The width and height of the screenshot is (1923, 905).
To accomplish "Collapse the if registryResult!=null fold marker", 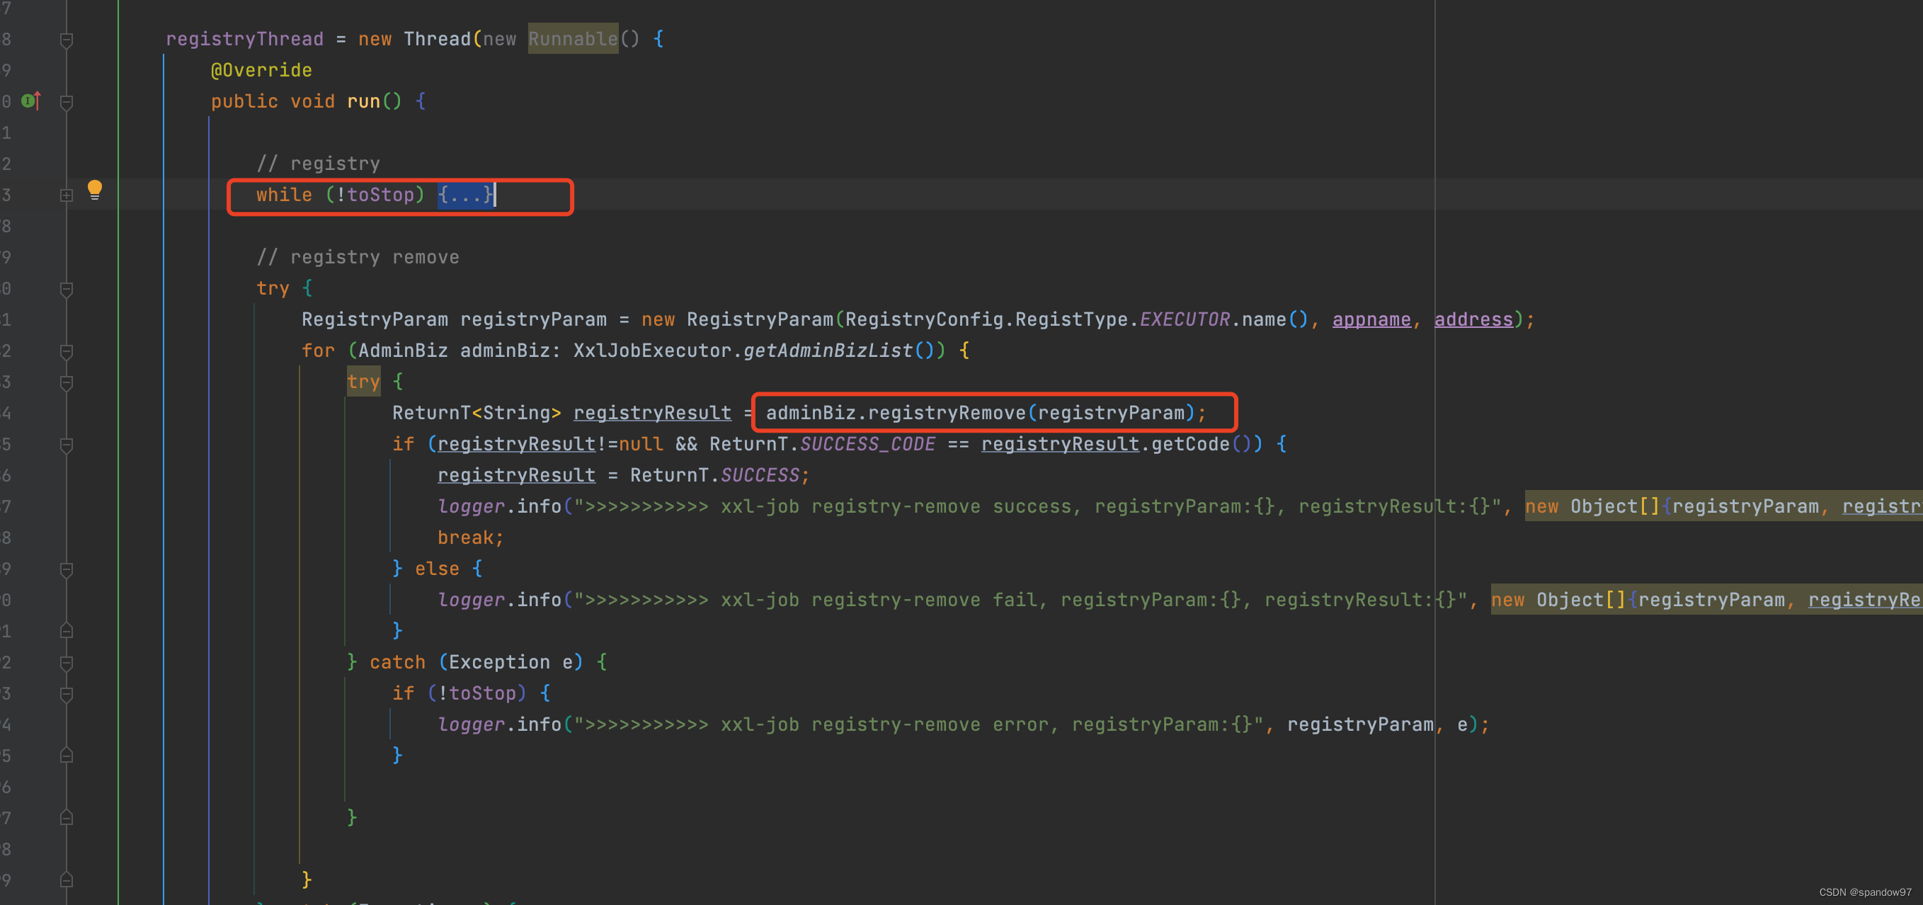I will (67, 445).
